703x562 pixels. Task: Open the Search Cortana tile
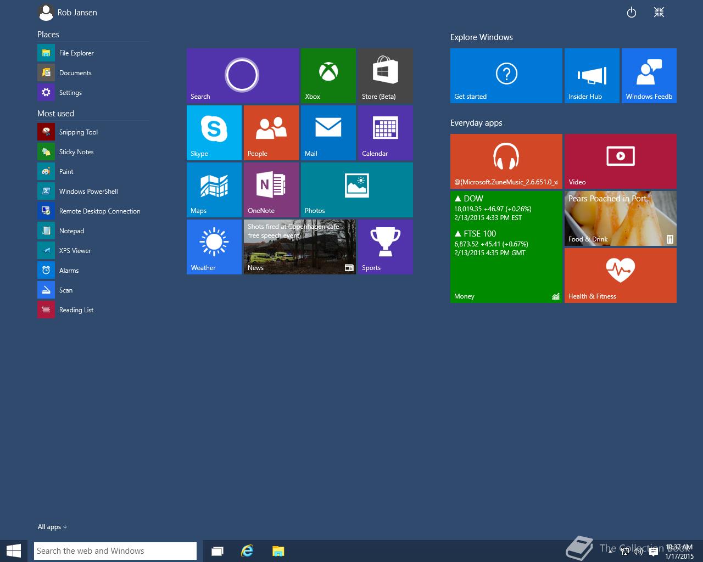coord(243,76)
